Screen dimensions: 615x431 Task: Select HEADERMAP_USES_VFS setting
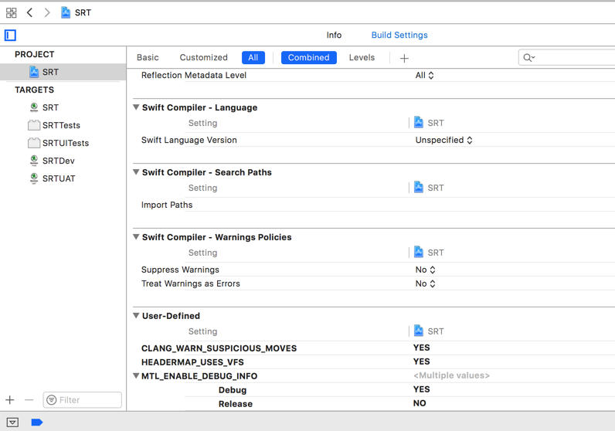pos(192,362)
